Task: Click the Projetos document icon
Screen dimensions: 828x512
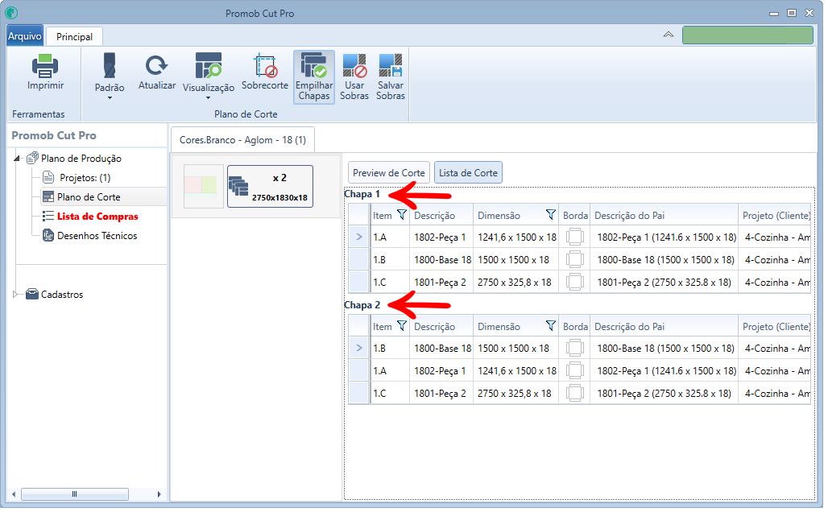Action: click(x=48, y=177)
